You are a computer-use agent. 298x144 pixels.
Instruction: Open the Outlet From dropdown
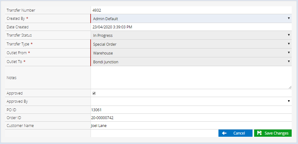click(x=191, y=53)
